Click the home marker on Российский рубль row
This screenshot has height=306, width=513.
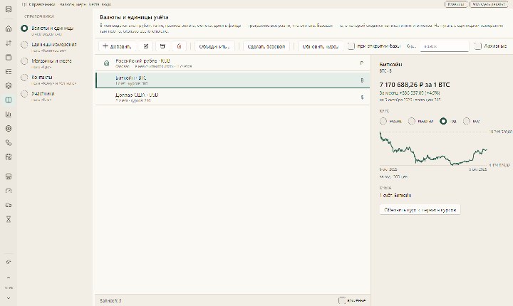pos(106,63)
